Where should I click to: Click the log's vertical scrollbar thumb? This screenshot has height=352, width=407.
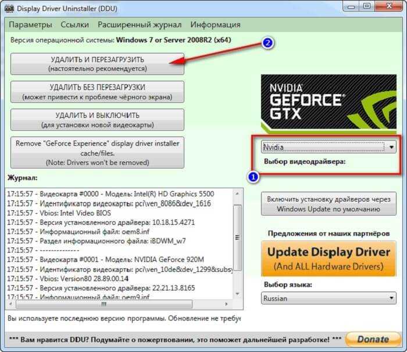click(237, 238)
